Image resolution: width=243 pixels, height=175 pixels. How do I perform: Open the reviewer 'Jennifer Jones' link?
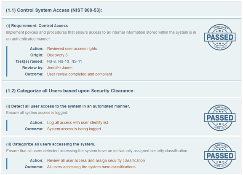60,68
